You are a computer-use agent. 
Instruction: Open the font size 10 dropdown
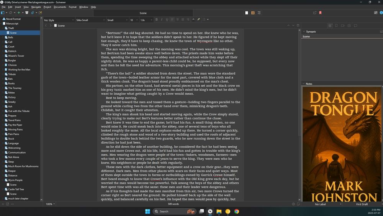tap(134, 20)
